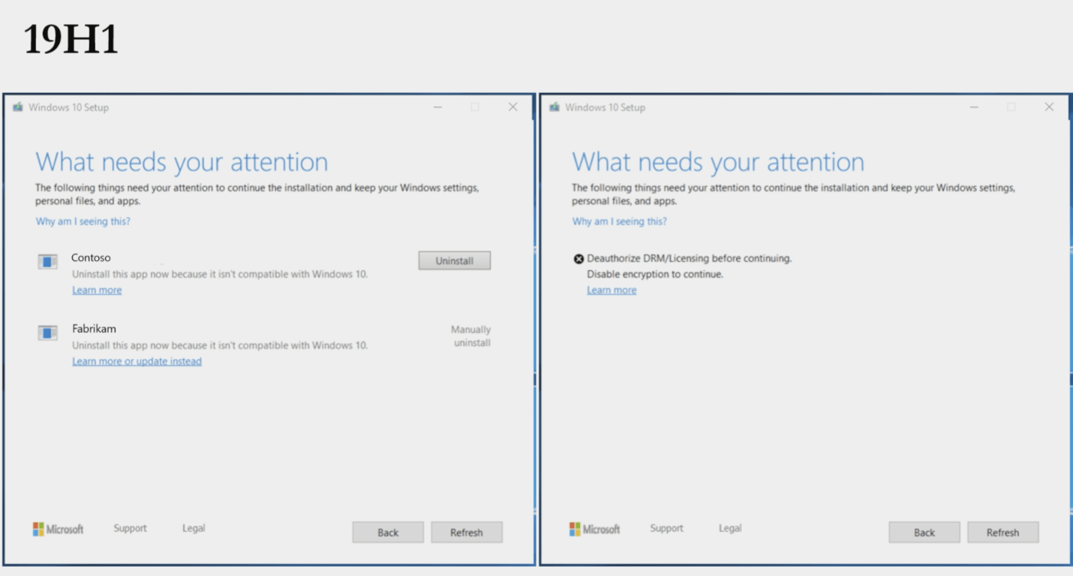
Task: Click Refresh button in right Setup window
Action: point(1003,532)
